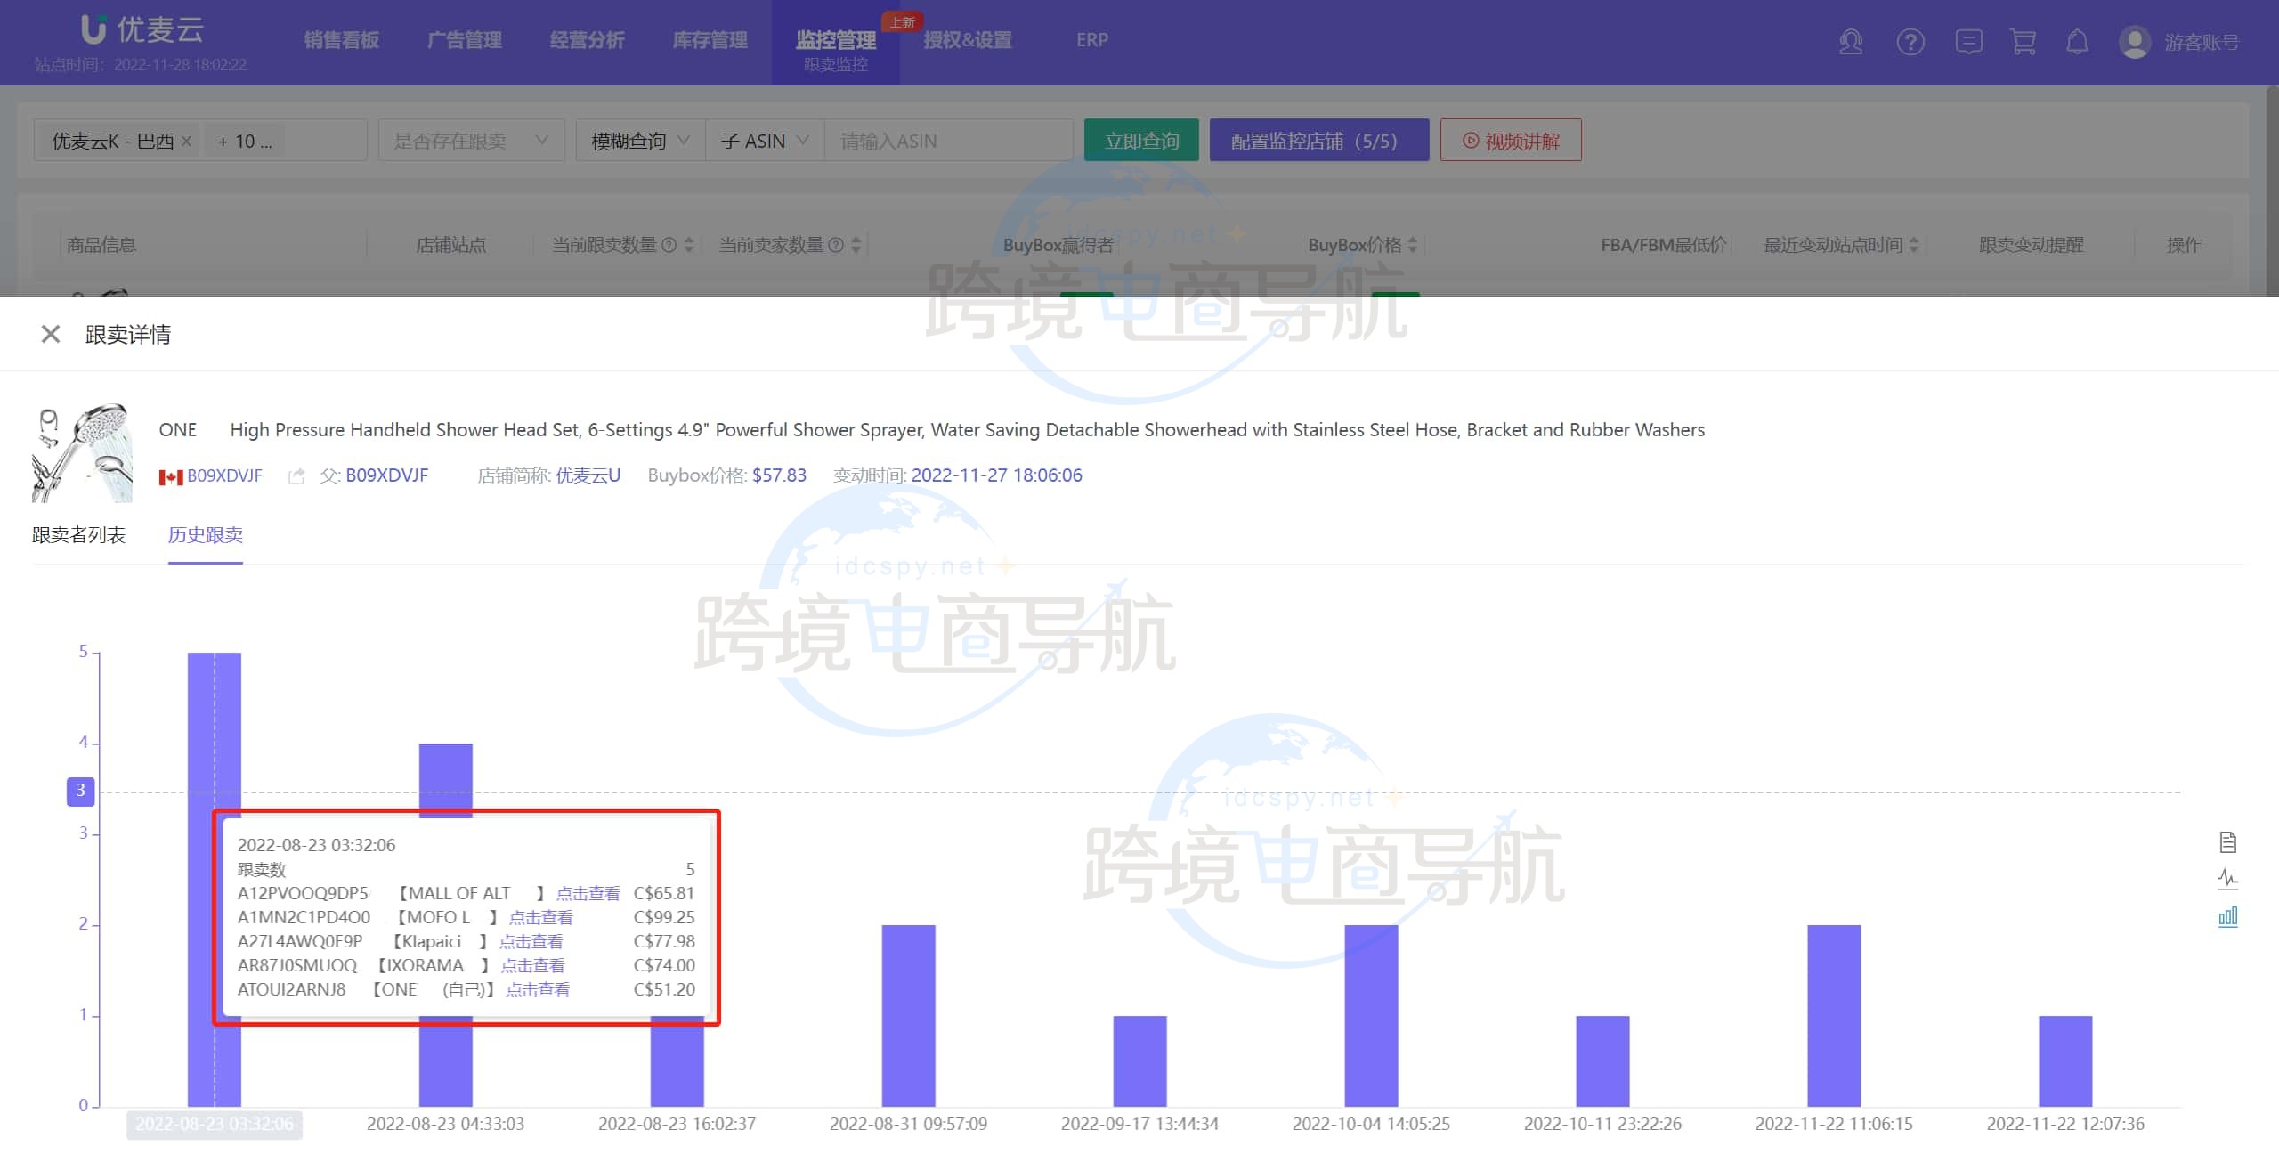Close the 跟卖详情 panel with X

click(x=51, y=334)
